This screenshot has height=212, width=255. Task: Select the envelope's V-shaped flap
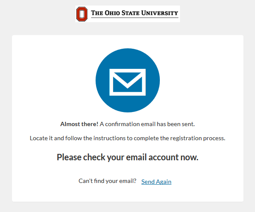pos(128,80)
